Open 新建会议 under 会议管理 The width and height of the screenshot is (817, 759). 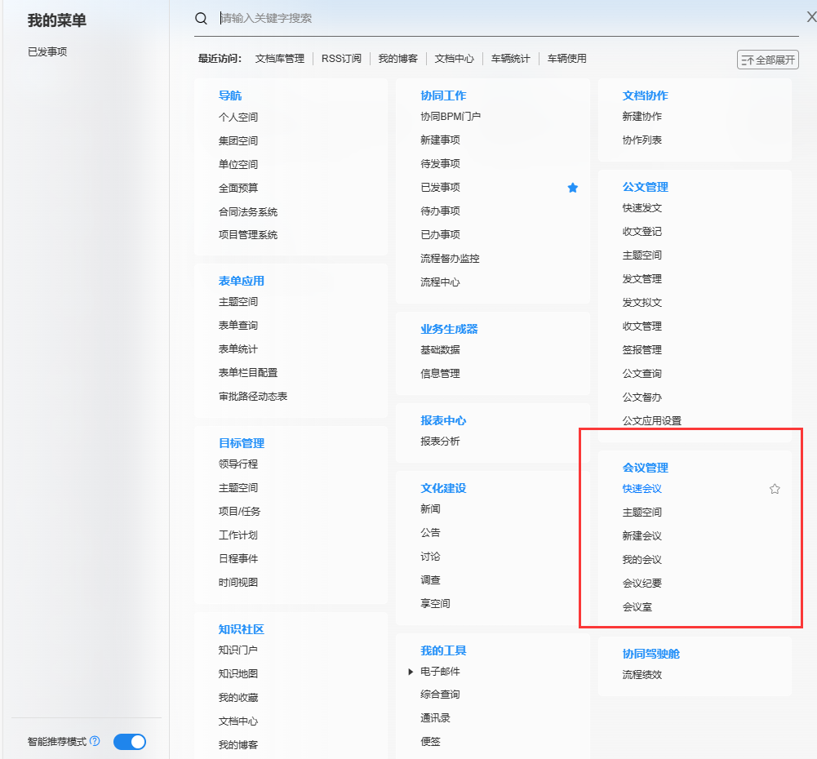(642, 536)
